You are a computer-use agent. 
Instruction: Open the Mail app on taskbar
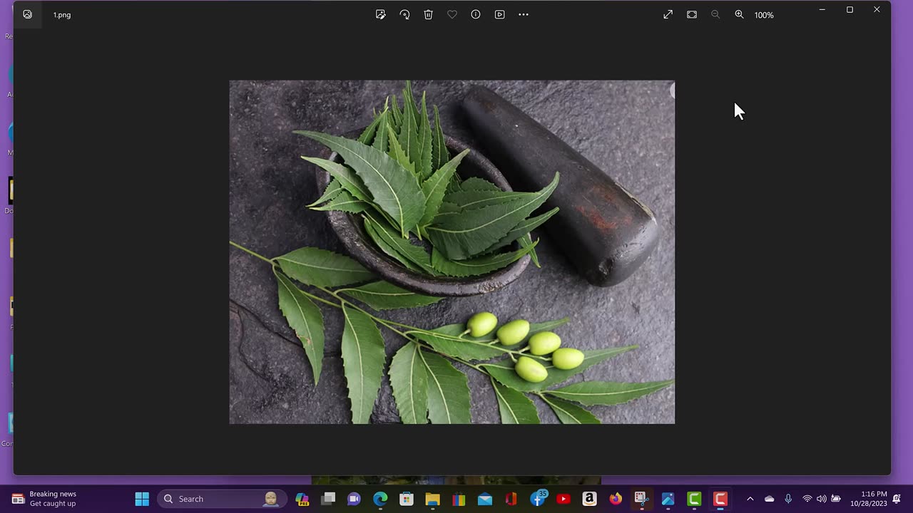tap(485, 499)
